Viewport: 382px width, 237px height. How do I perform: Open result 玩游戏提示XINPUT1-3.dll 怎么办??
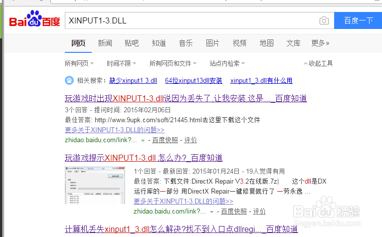pos(144,158)
